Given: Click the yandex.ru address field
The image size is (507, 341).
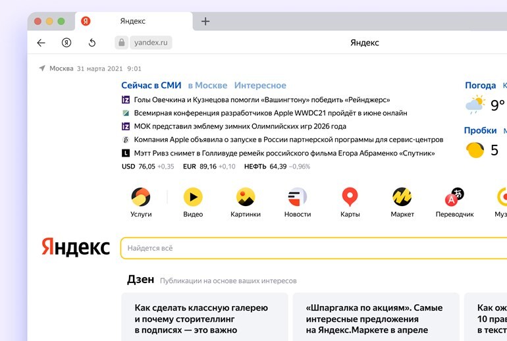Looking at the screenshot, I should (151, 43).
